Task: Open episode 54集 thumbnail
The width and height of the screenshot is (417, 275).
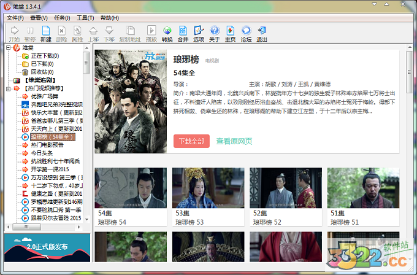Action: click(x=131, y=188)
